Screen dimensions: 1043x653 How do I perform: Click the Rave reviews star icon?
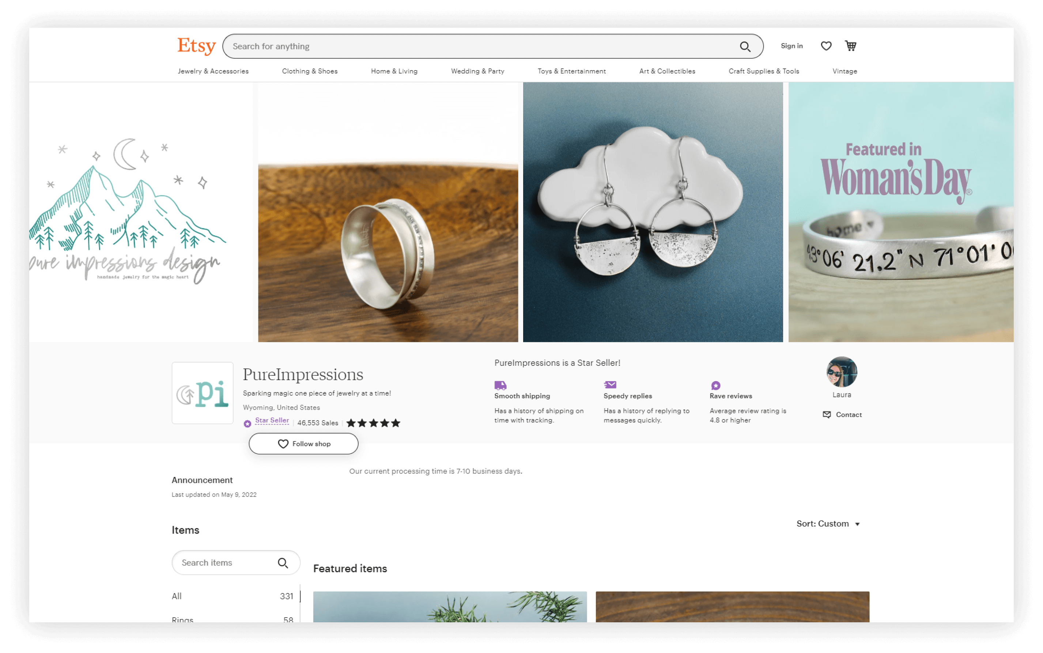coord(715,385)
